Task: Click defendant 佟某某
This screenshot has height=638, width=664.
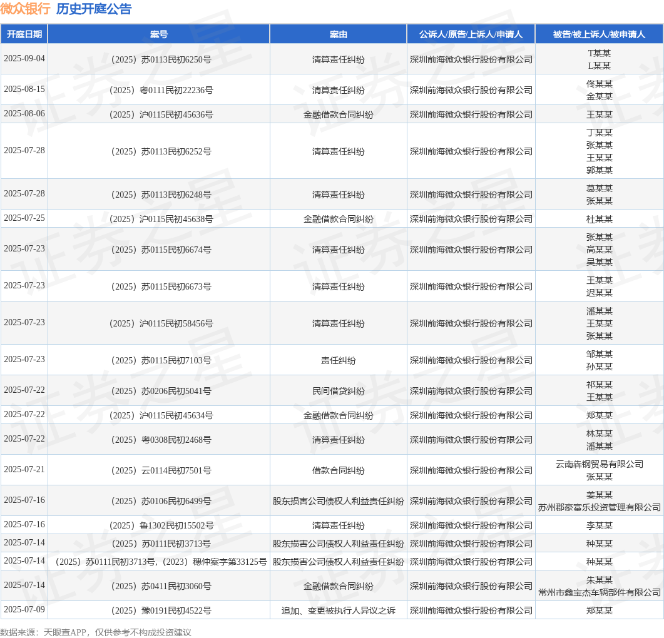Action: 599,84
